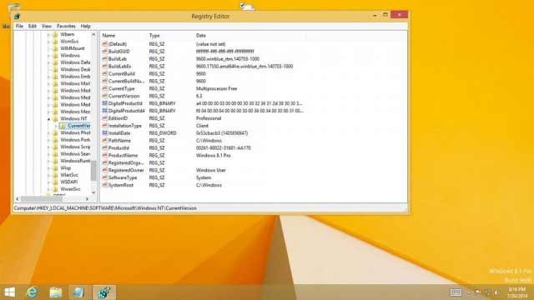Click the 'Windows User' data value
534x300 pixels.
(211, 170)
